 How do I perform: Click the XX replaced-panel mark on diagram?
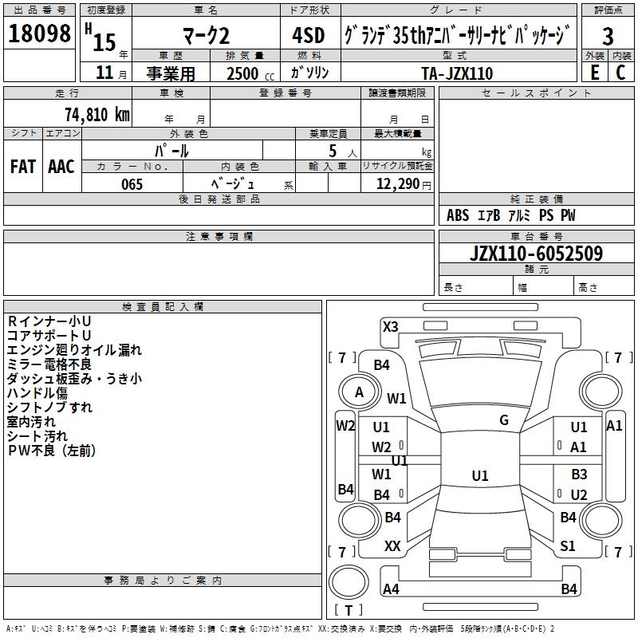(x=392, y=545)
